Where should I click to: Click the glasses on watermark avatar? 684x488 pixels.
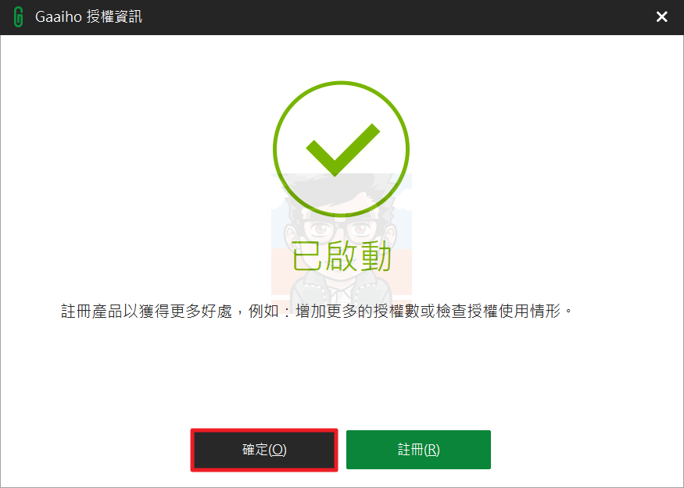tap(342, 227)
